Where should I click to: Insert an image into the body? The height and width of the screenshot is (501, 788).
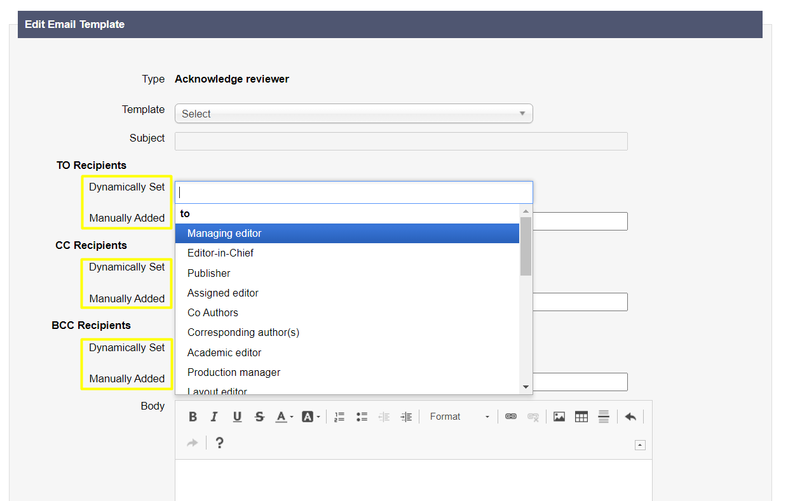pyautogui.click(x=559, y=417)
